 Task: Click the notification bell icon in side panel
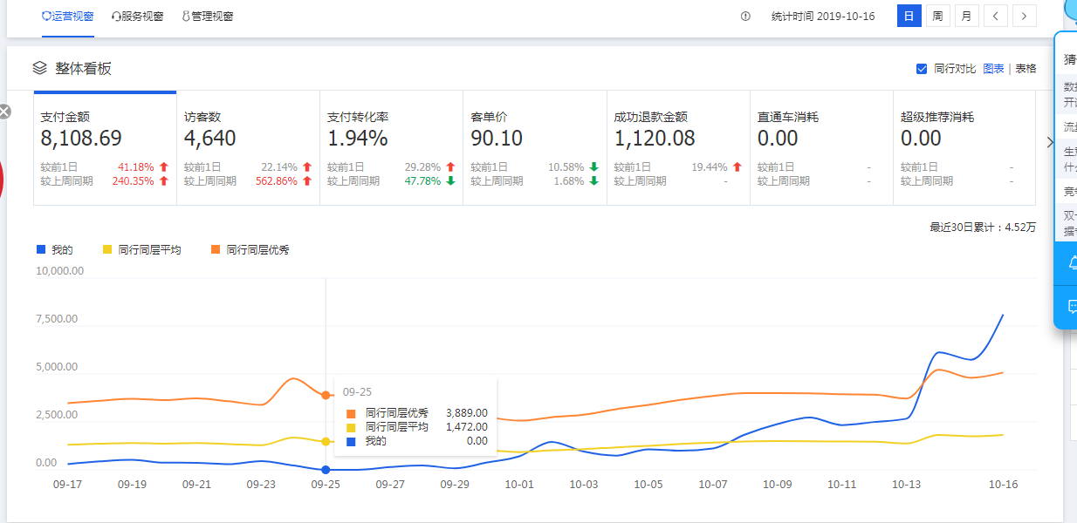[1071, 263]
